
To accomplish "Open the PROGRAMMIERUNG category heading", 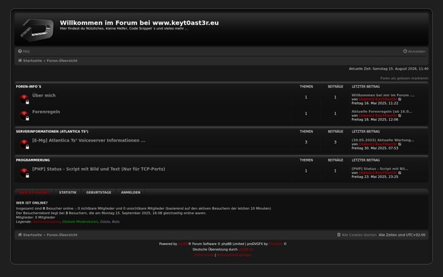I will click(x=33, y=160).
